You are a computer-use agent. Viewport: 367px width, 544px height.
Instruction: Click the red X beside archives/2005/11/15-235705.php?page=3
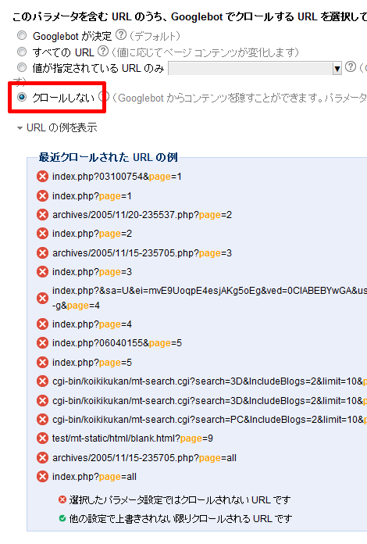42,253
